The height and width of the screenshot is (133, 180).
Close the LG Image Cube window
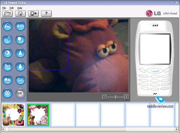point(177,3)
